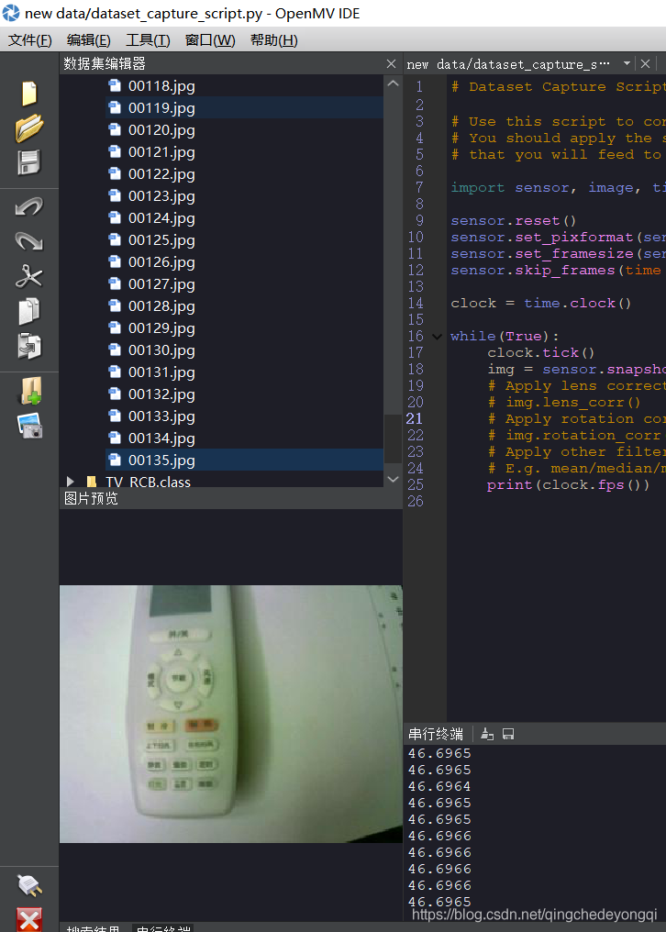Switch to the dataset_capture_script tab
This screenshot has height=932, width=666.
coord(508,64)
